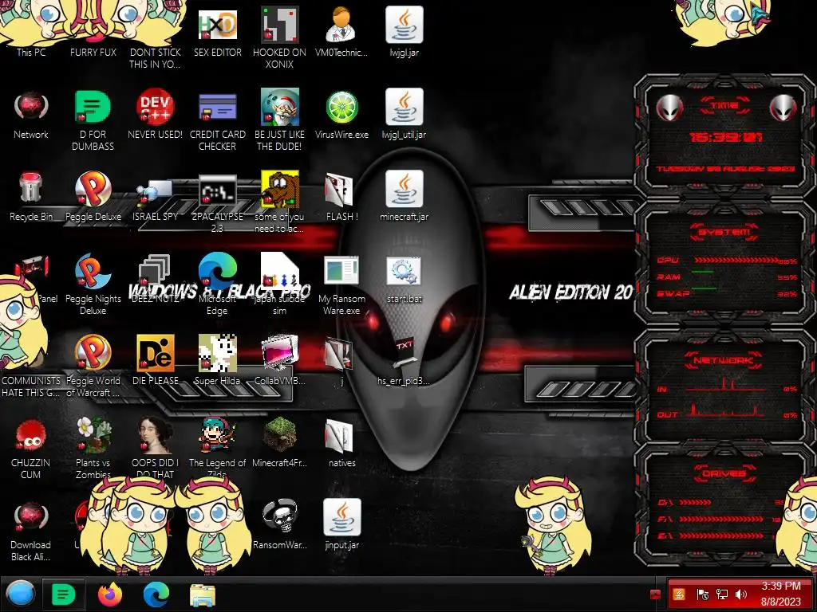Open Action Center flag tray icon
The image size is (817, 612).
(x=702, y=594)
